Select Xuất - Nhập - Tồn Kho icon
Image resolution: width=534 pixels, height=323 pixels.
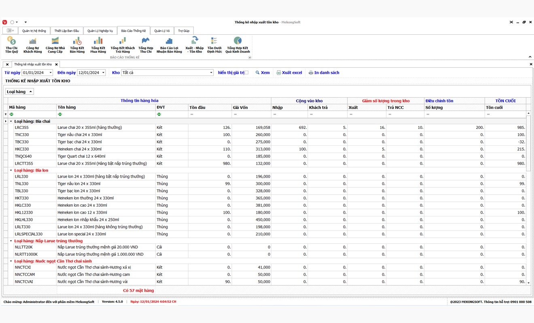click(x=194, y=44)
